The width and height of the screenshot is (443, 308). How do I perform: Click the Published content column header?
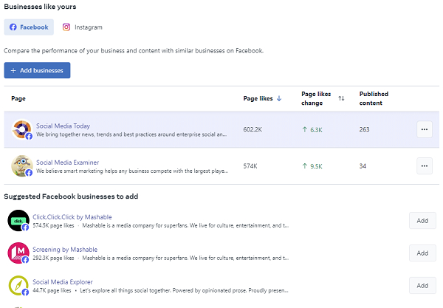[x=374, y=98]
